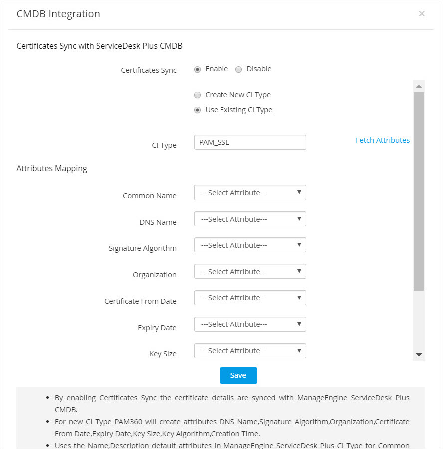Choose Create New CI Type

pyautogui.click(x=198, y=95)
